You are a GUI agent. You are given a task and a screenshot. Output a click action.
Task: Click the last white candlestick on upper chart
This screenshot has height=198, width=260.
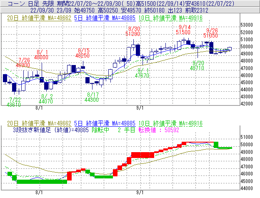[230, 49]
